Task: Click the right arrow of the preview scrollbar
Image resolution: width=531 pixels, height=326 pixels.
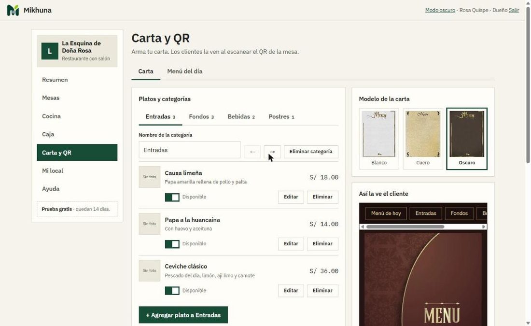Action: [484, 227]
